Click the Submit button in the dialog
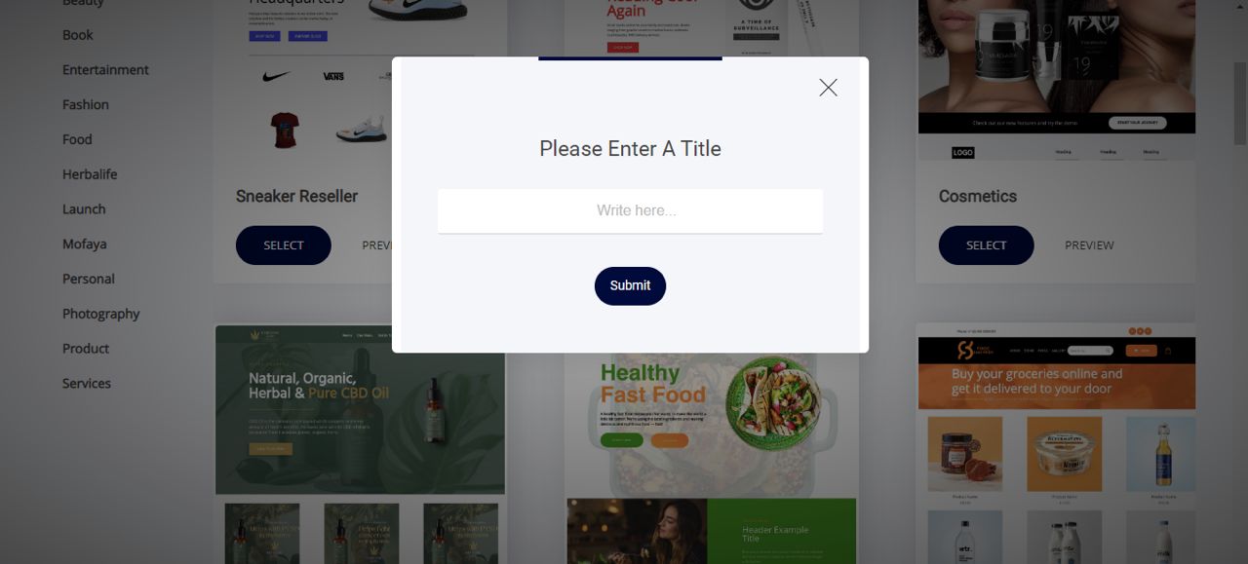The image size is (1248, 564). [x=630, y=285]
